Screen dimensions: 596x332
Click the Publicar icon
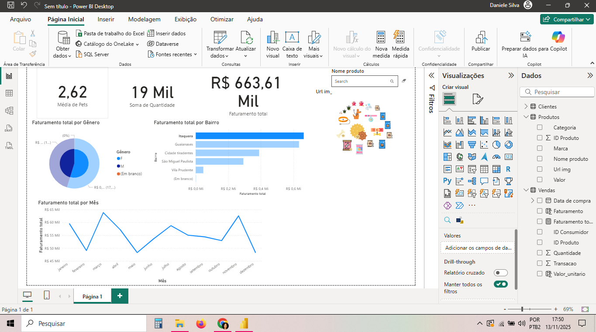click(481, 39)
